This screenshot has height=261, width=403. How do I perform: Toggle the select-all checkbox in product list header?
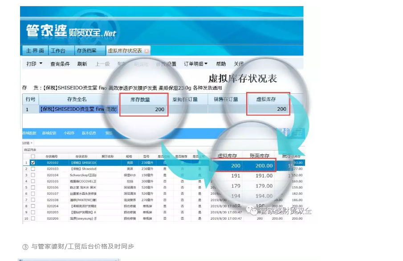(x=33, y=157)
